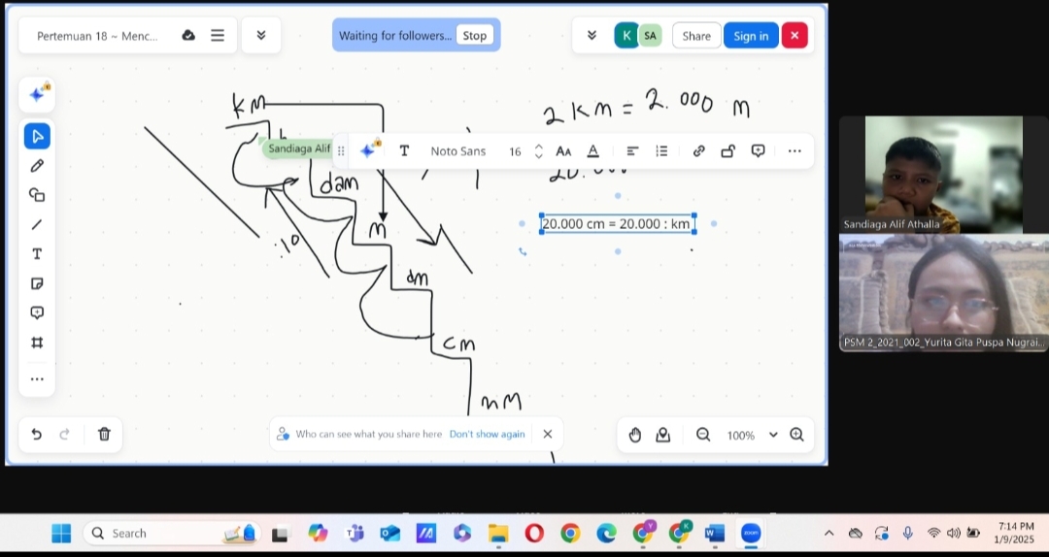
Task: Click the Share button
Action: 696,36
